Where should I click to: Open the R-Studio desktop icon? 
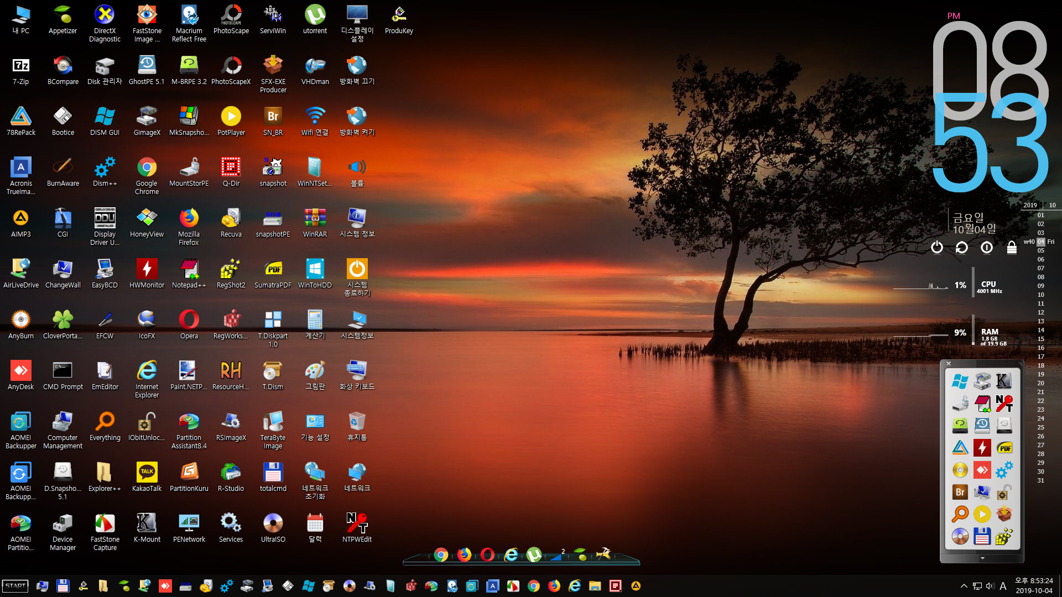coord(231,478)
